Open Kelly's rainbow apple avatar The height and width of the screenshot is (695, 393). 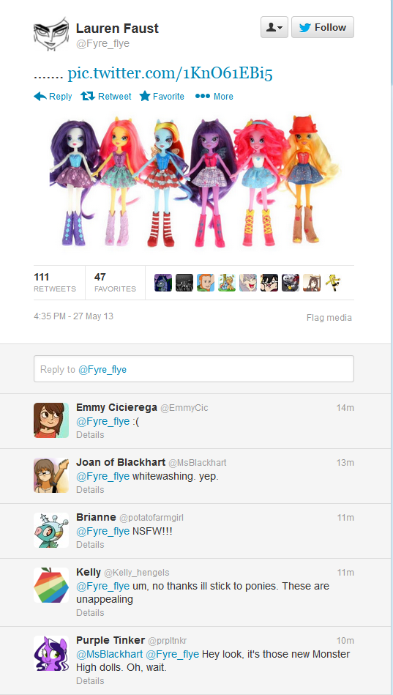(x=51, y=585)
